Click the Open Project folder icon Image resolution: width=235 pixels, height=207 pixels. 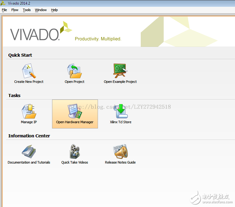[75, 71]
